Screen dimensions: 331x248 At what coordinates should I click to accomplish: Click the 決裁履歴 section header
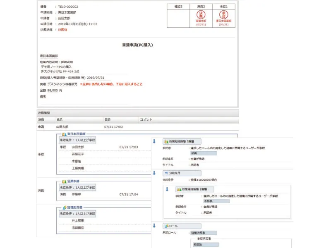43,112
